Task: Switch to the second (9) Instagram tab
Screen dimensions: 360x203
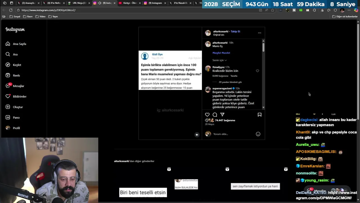Action: [155, 3]
